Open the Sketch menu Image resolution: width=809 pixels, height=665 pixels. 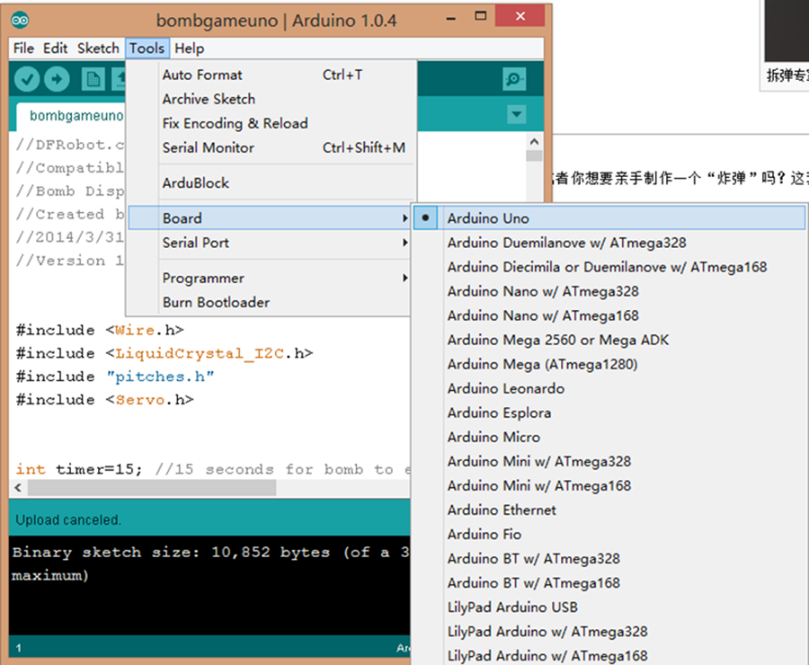98,49
